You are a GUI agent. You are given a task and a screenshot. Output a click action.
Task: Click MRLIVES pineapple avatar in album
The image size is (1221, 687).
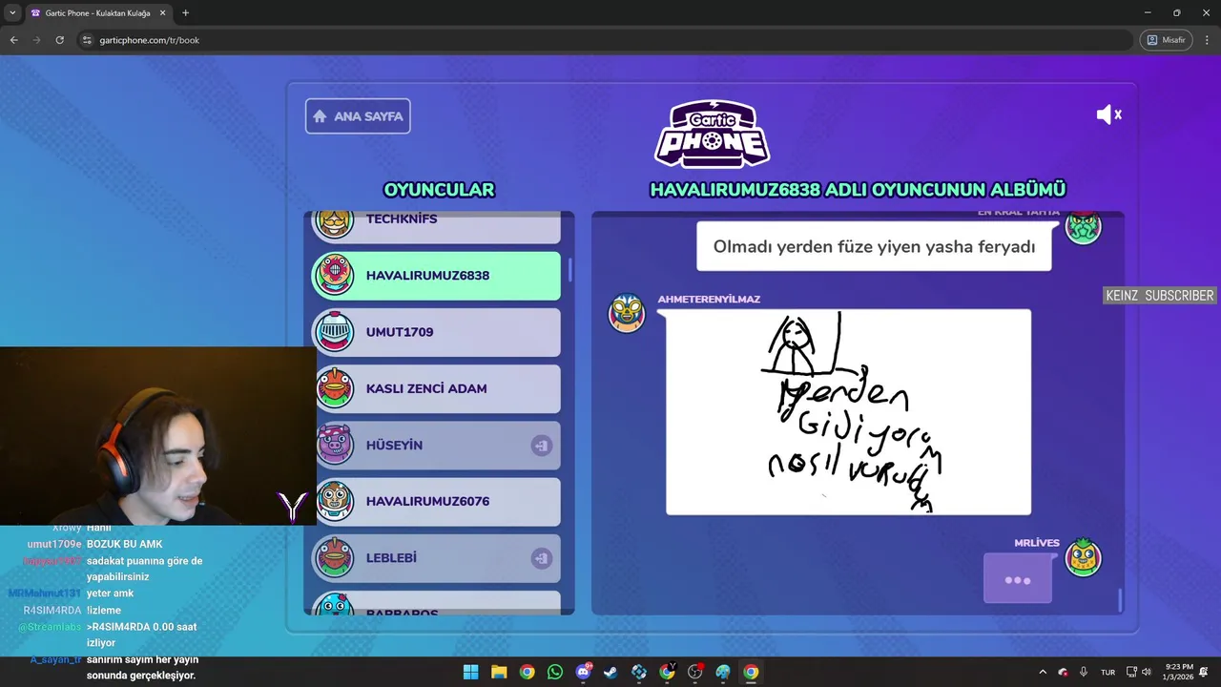1084,558
